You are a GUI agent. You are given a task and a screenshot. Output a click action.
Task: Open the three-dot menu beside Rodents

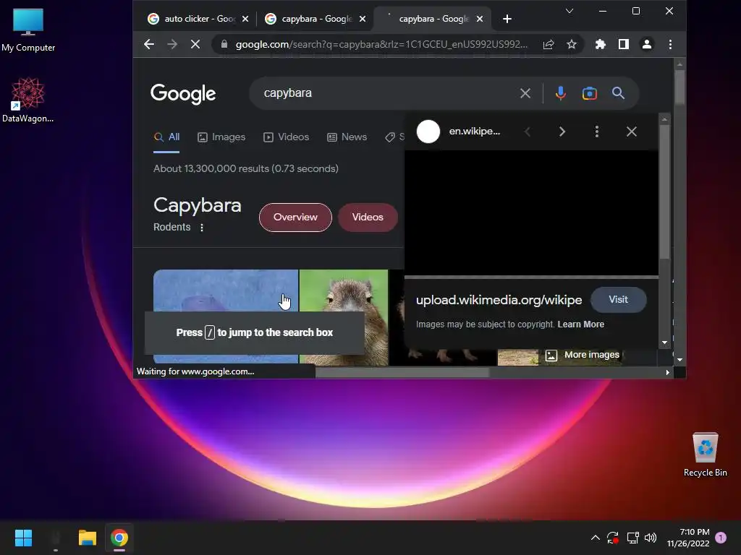pyautogui.click(x=202, y=228)
